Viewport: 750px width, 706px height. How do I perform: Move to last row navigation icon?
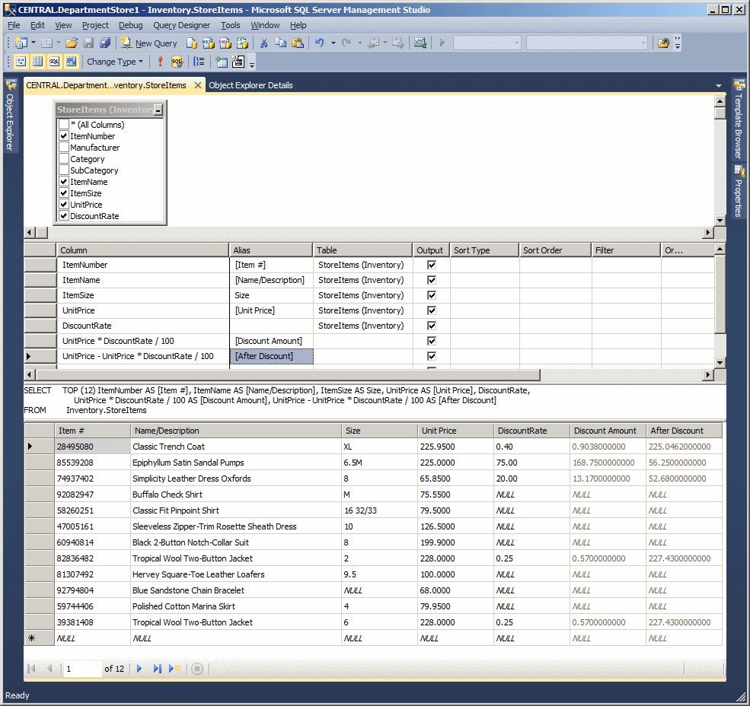click(157, 668)
